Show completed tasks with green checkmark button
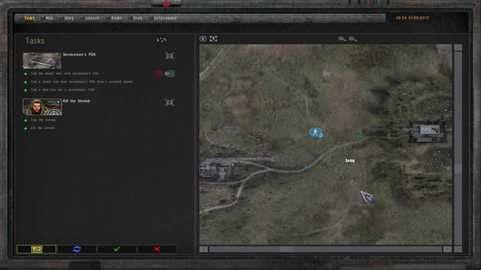Screen dimensions: 481x270 [117, 249]
